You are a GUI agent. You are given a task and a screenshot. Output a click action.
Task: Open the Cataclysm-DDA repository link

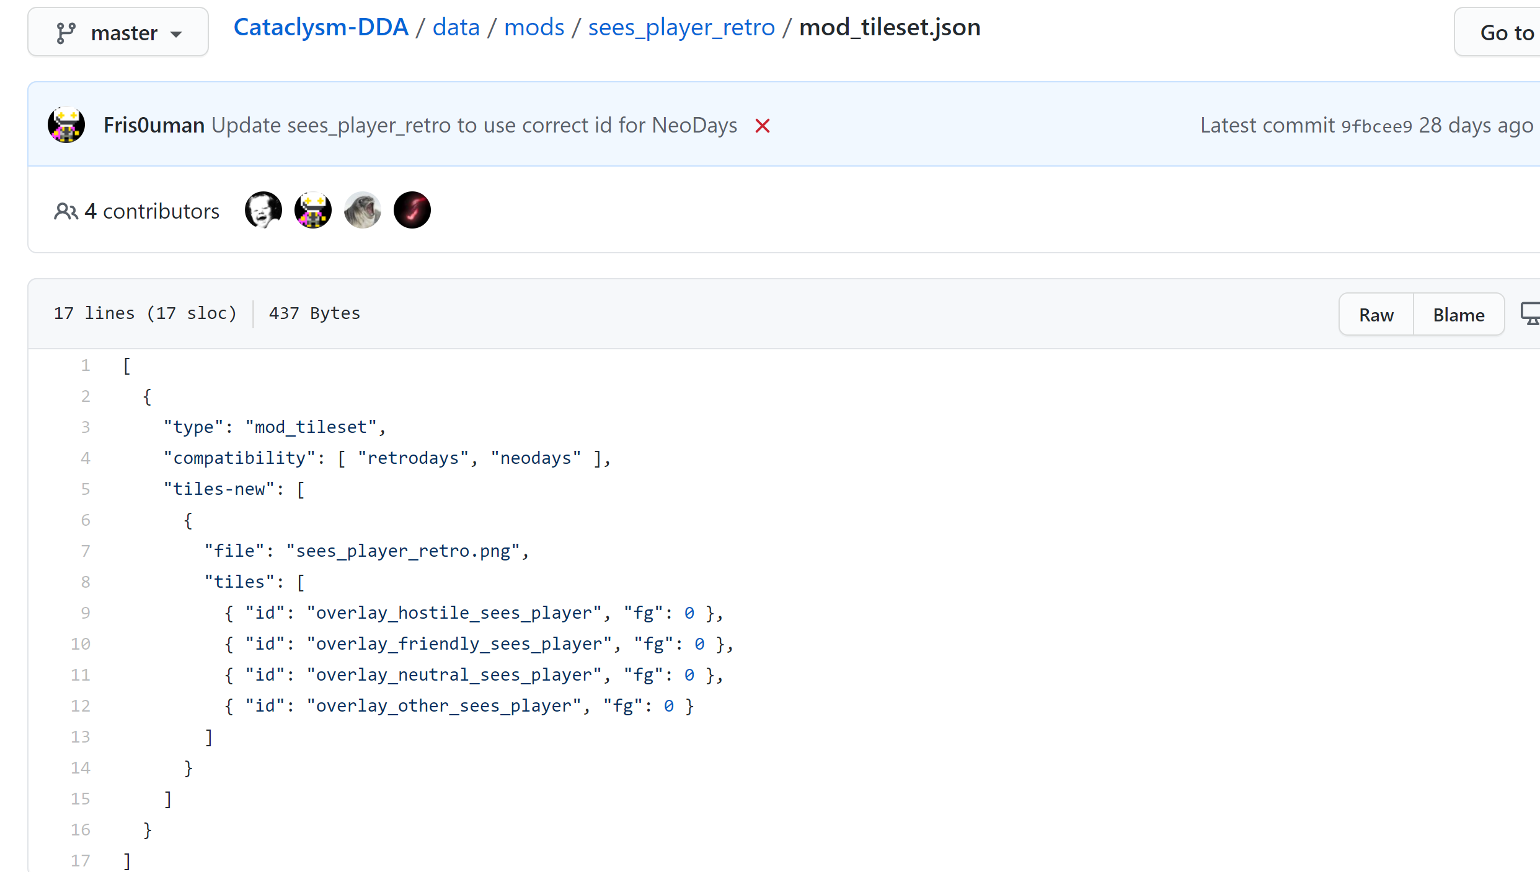pyautogui.click(x=321, y=27)
